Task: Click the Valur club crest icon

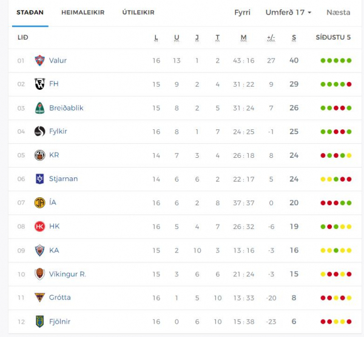Action: click(x=39, y=61)
